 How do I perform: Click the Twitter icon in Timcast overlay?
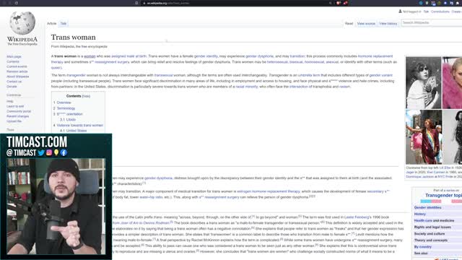(x=41, y=152)
